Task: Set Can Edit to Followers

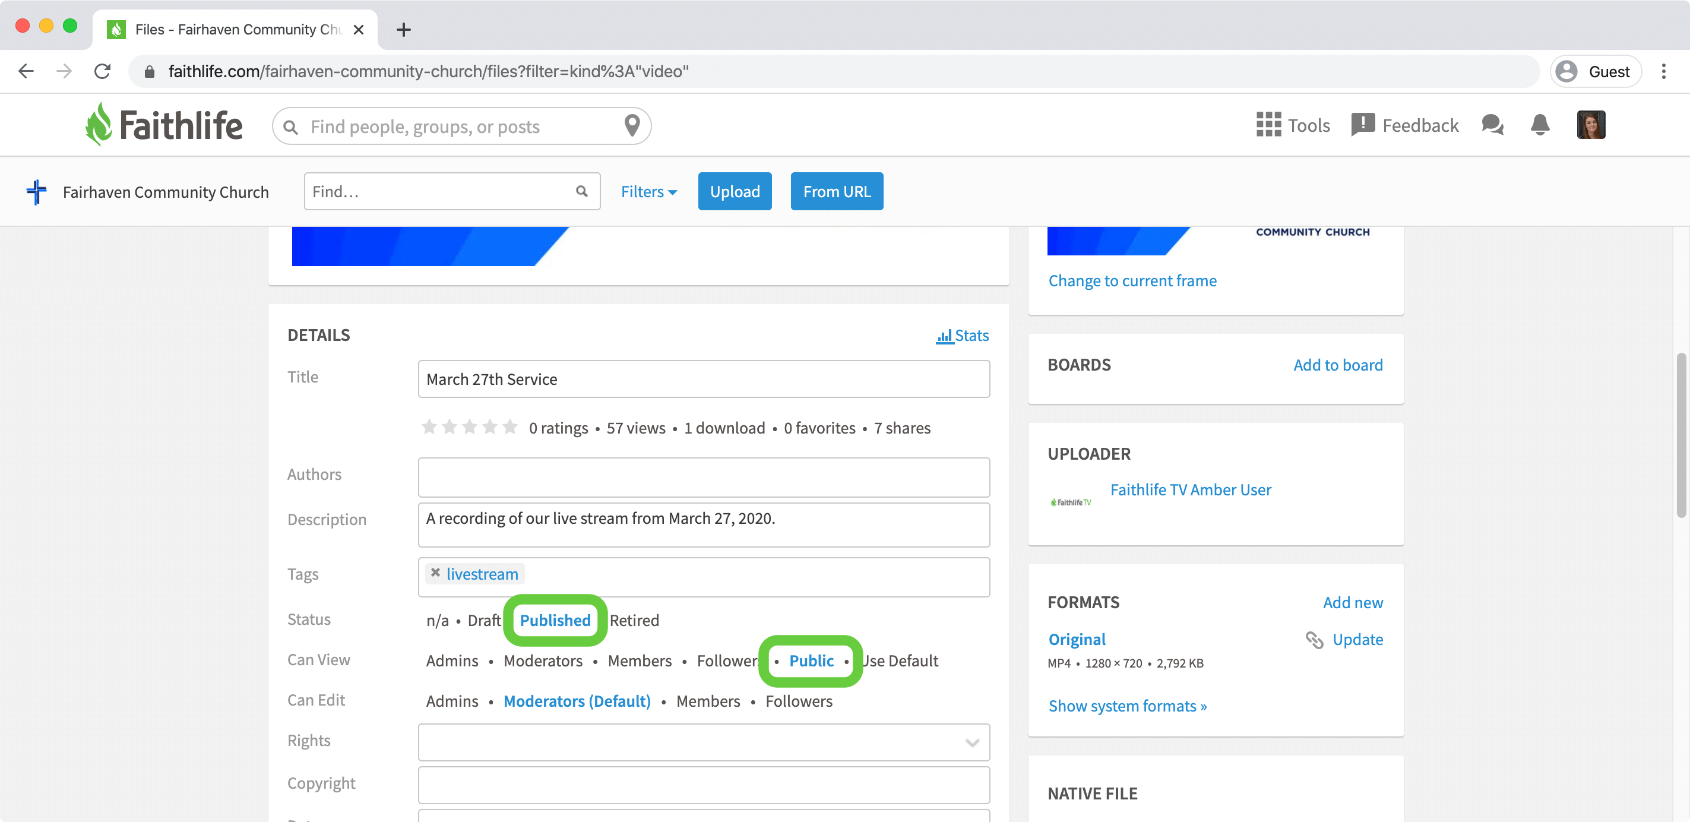Action: 799,701
